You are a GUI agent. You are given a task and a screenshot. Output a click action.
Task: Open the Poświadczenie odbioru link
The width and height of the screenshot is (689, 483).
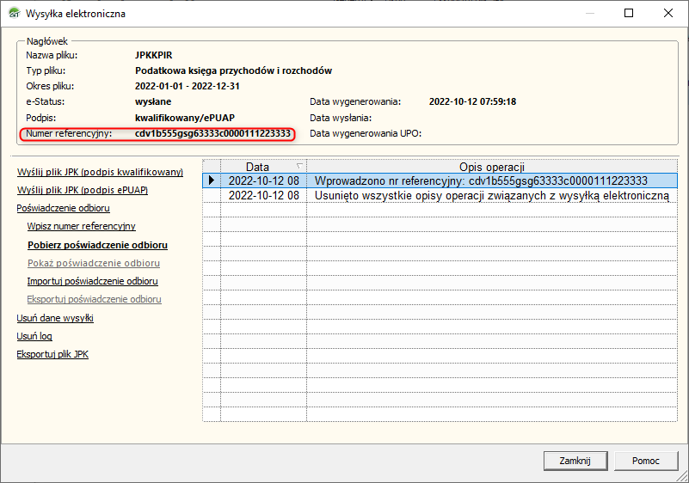[x=64, y=208]
